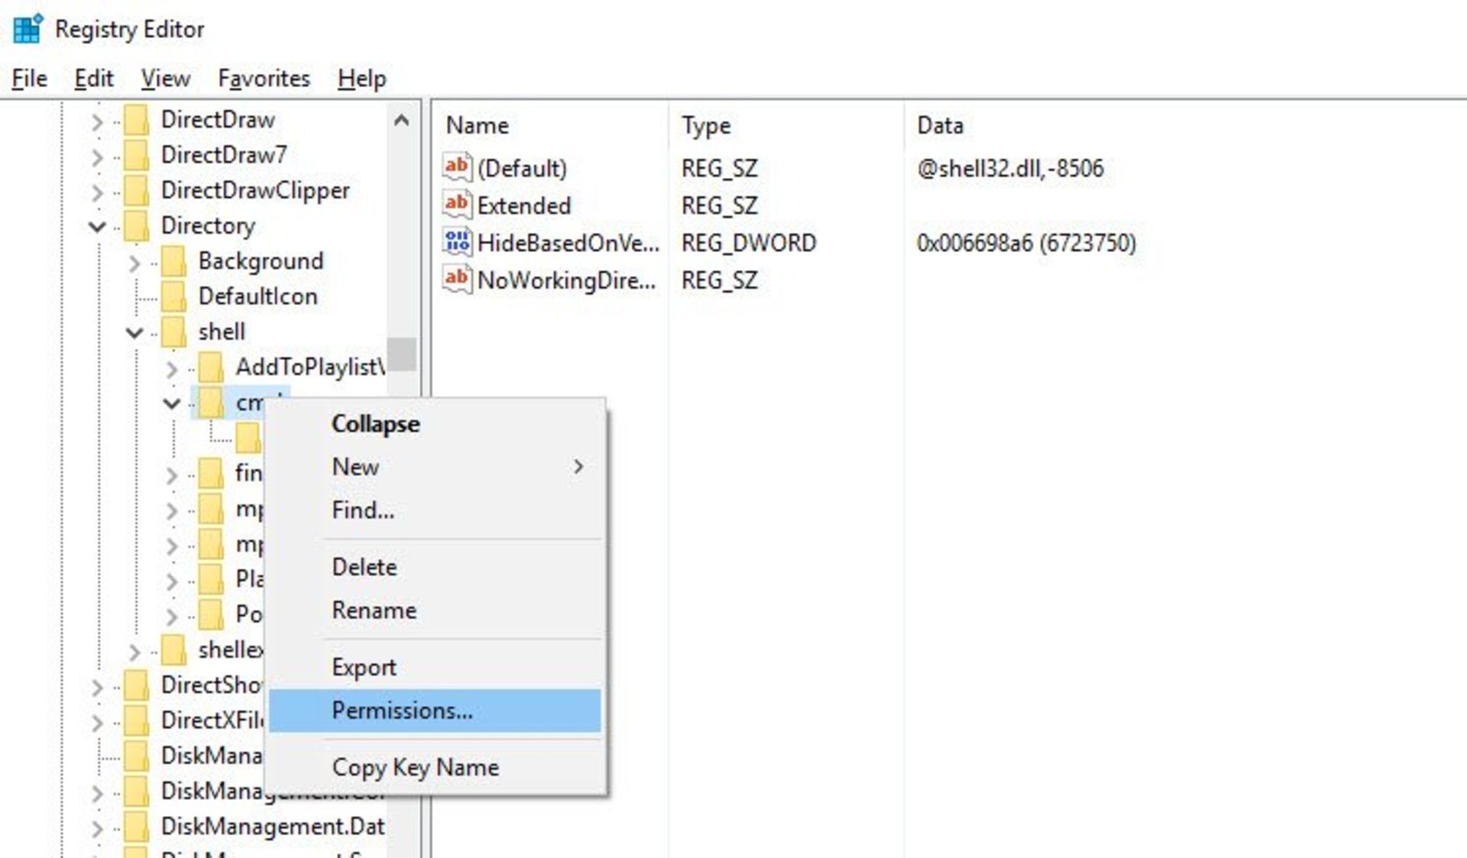Select the HideBasedOnVe... value name
The image size is (1467, 858).
568,243
